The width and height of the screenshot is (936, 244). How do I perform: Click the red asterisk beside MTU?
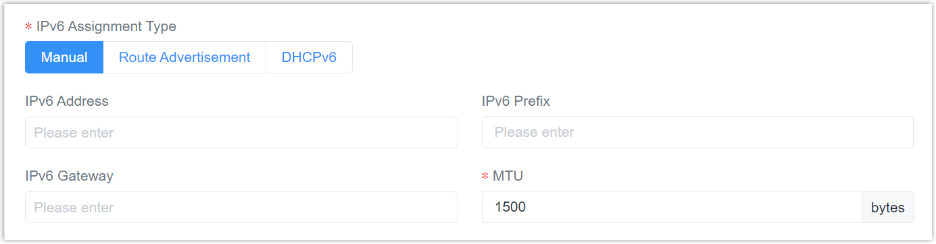[485, 177]
